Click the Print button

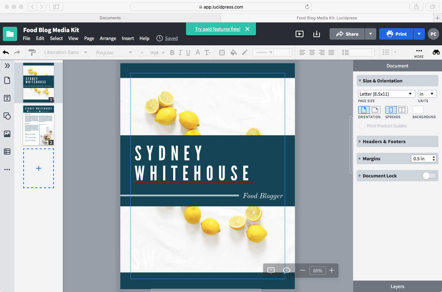[x=396, y=34]
